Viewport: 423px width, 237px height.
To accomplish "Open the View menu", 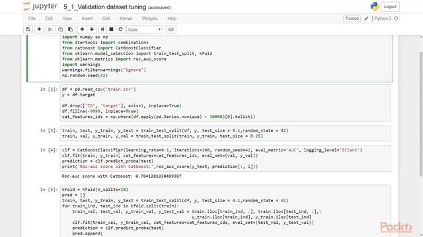I will 67,18.
